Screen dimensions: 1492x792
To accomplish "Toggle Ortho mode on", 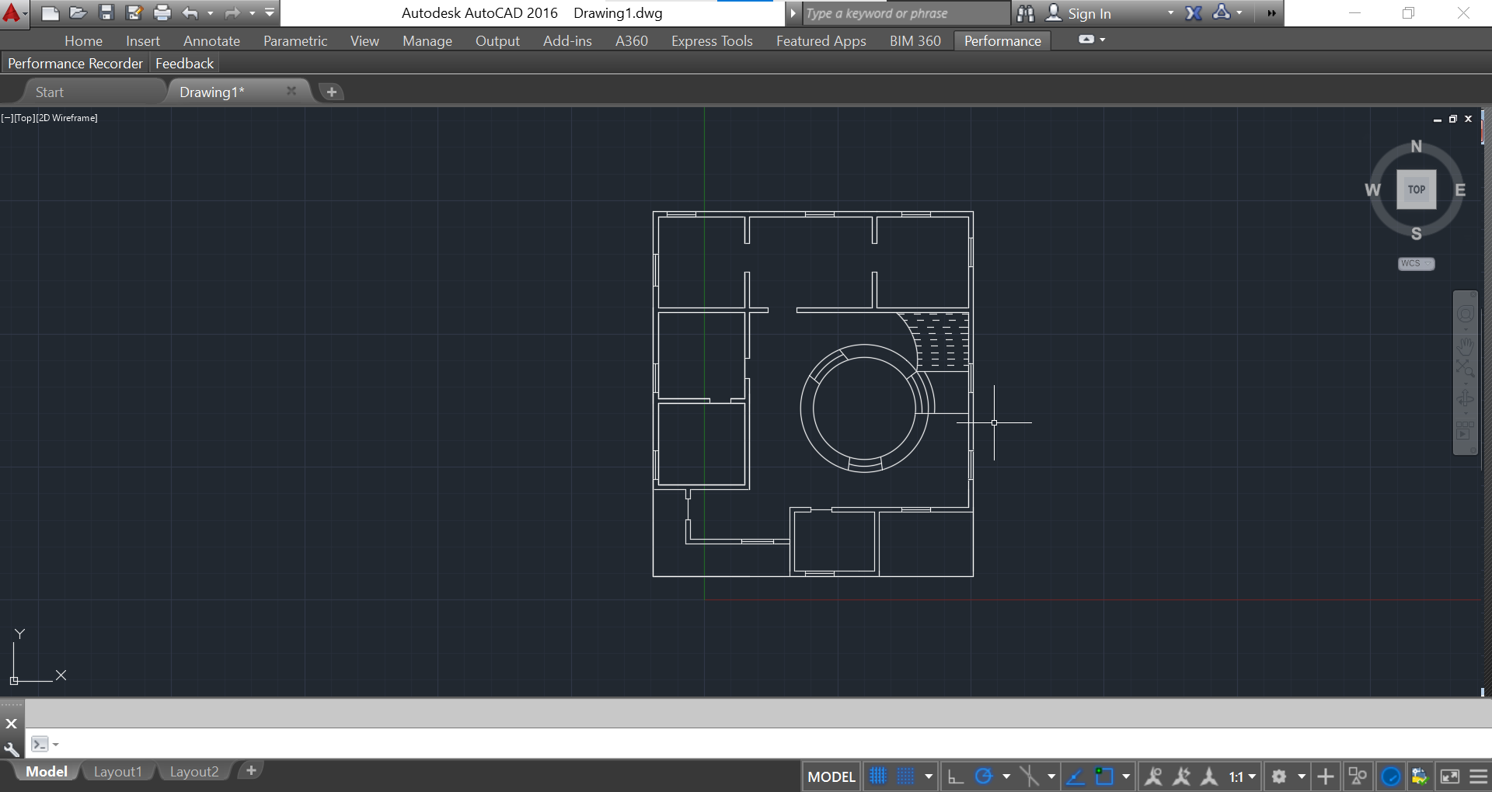I will pos(956,776).
